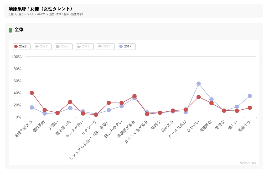This screenshot has width=269, height=173.
Task: Click the breadcrumb text under the title
Action: coord(46,14)
